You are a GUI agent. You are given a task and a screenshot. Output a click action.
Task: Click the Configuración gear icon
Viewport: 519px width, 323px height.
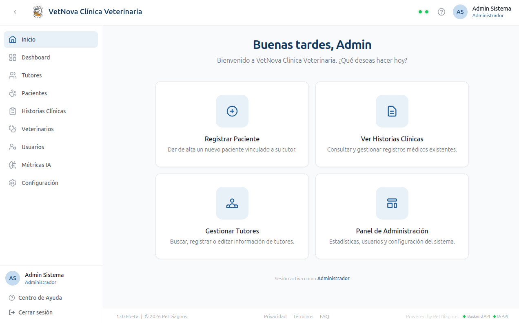[x=13, y=183]
